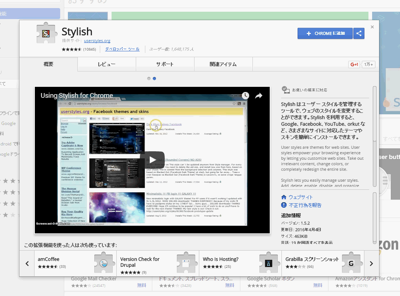Image resolution: width=400 pixels, height=296 pixels.
Task: Click the Stylish star rating
Action: tap(72, 49)
